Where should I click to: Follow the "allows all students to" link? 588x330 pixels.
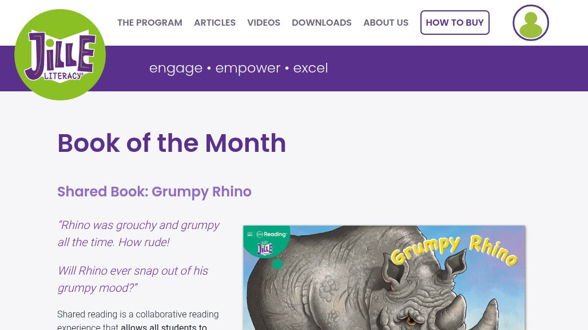click(164, 327)
